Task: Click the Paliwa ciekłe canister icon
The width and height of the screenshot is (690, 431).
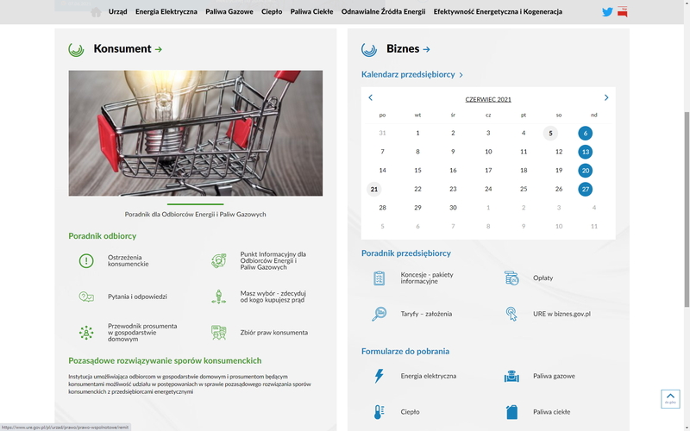Action: [511, 412]
